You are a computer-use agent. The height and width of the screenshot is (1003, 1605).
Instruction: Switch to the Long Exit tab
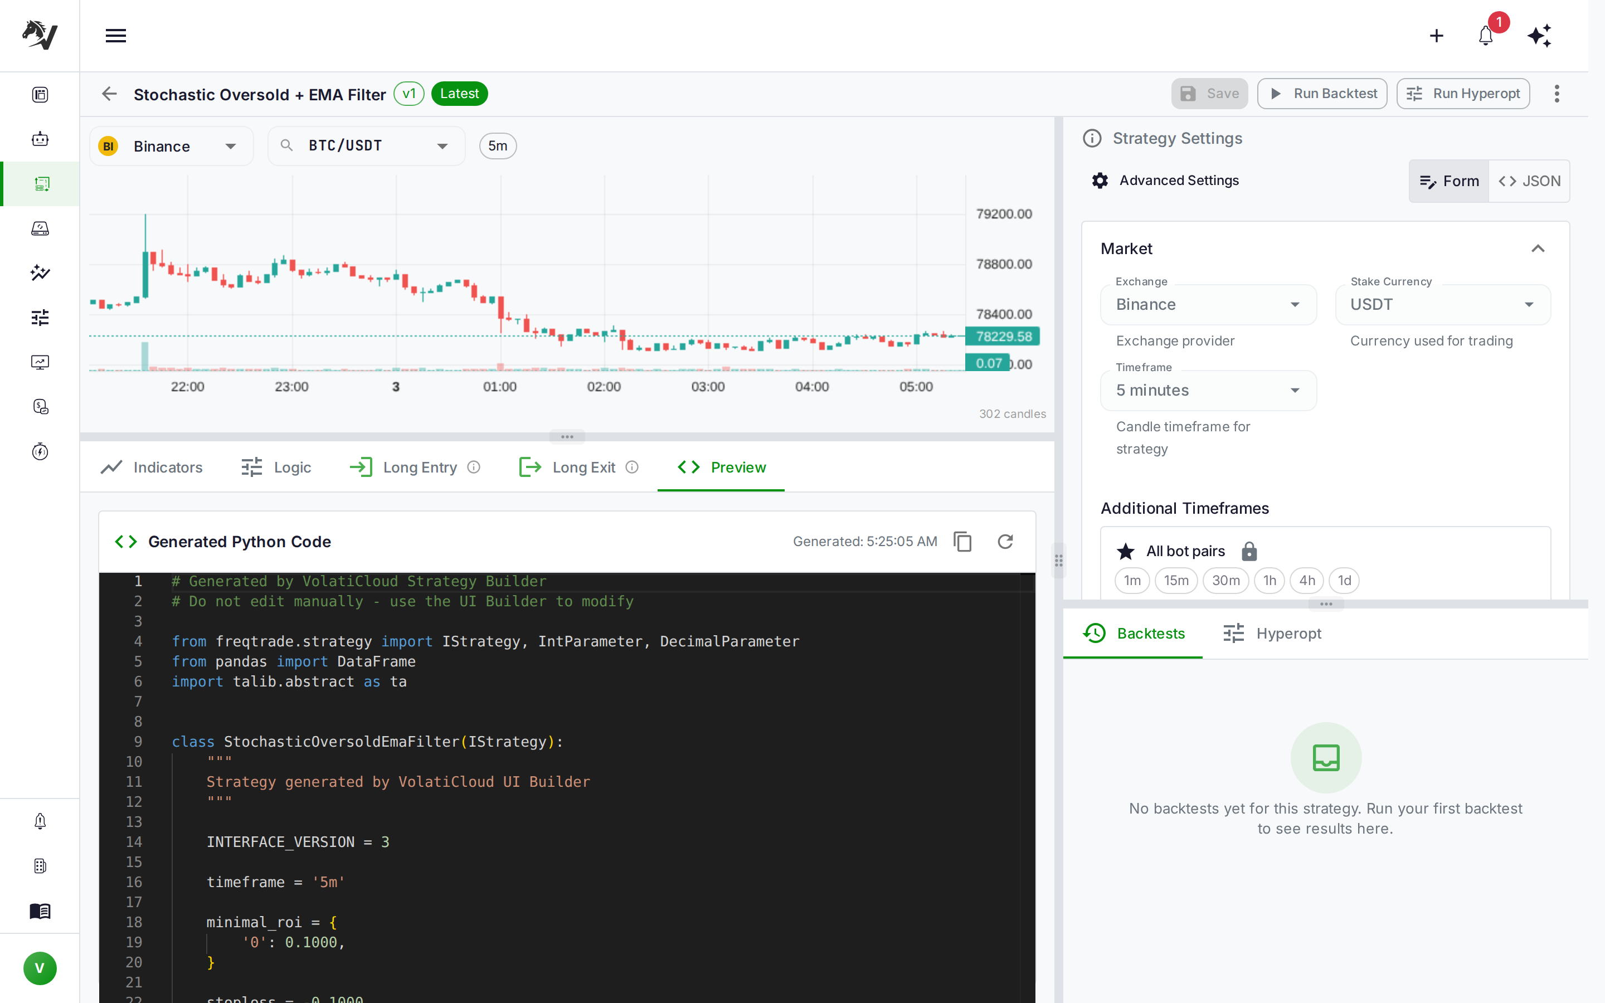[x=578, y=467]
